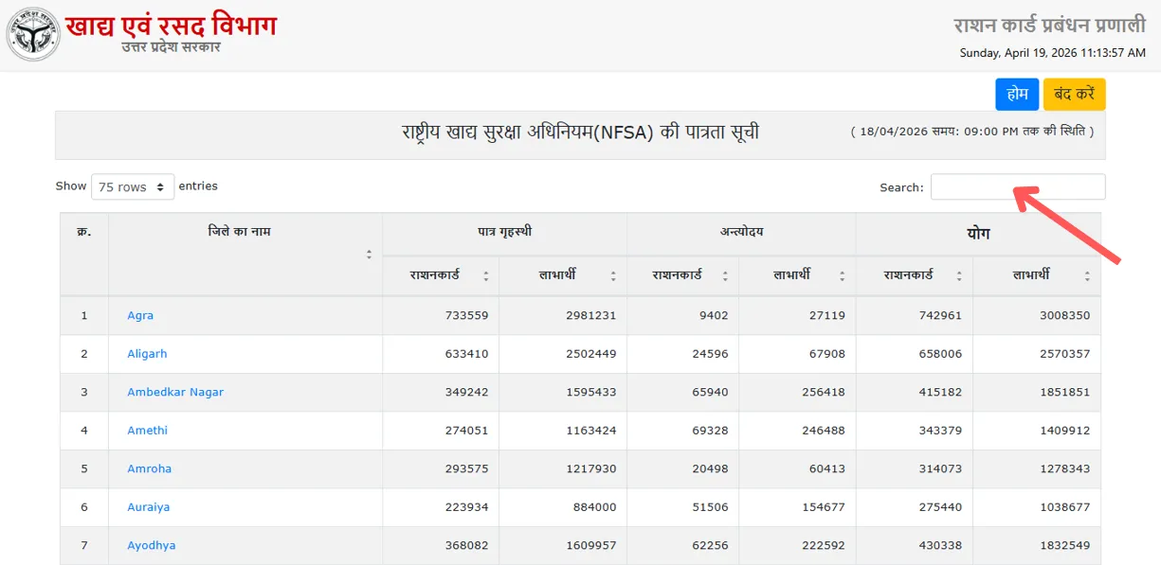Select the Ayodhya district link
Viewport: 1161px width, 565px height.
coord(152,545)
